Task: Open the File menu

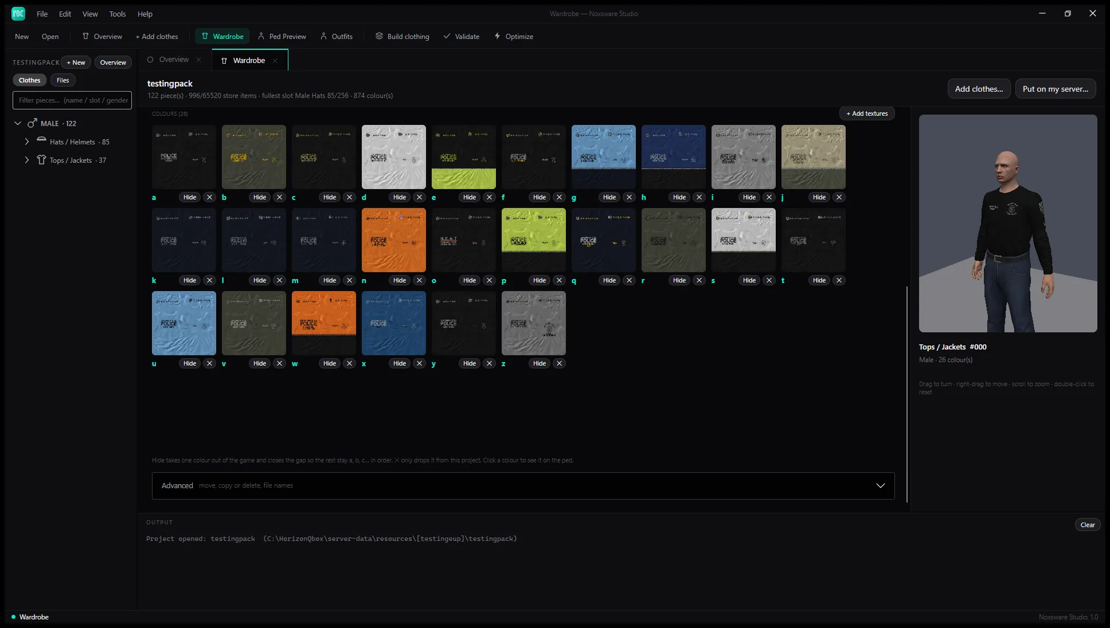Action: point(42,14)
